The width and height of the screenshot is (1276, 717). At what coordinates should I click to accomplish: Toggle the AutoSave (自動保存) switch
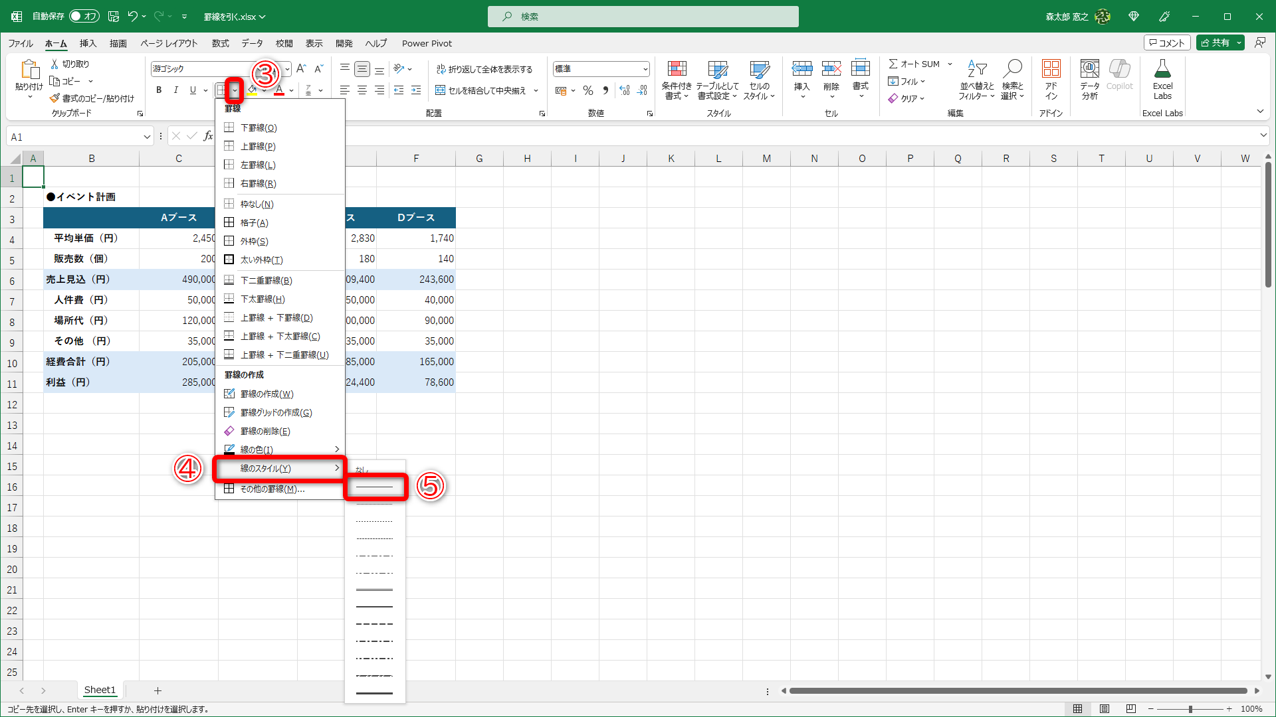84,16
